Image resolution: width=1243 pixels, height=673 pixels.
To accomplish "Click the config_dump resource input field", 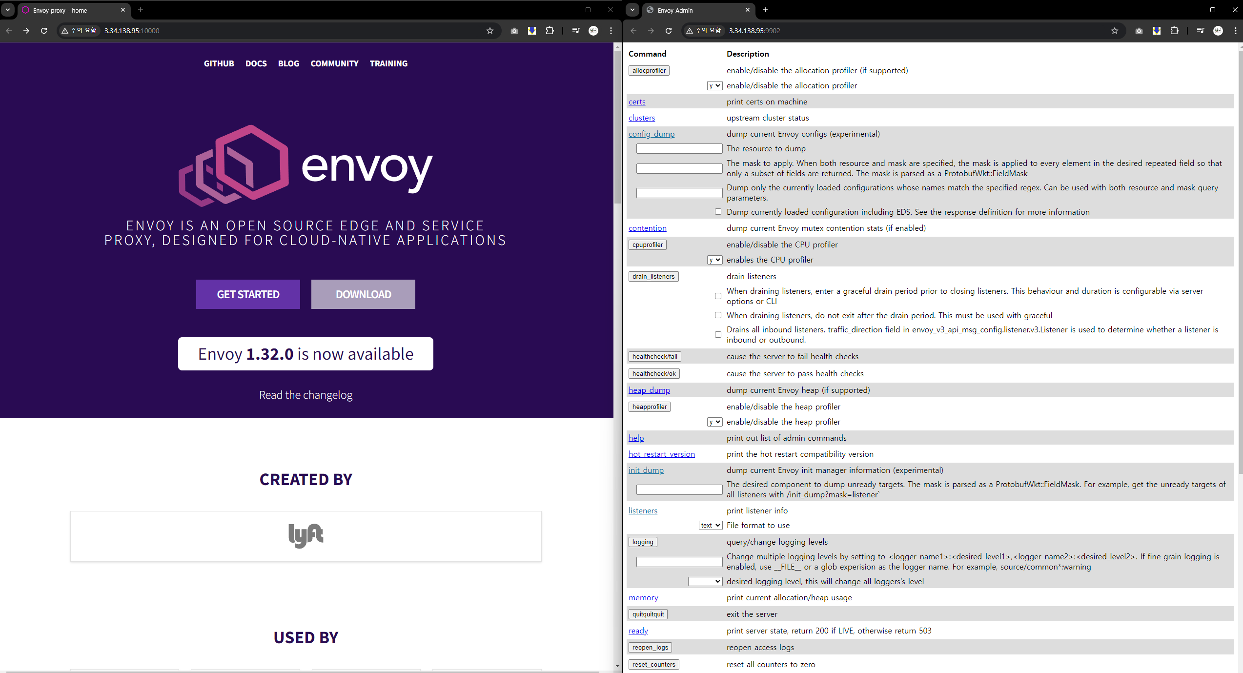I will (x=679, y=149).
